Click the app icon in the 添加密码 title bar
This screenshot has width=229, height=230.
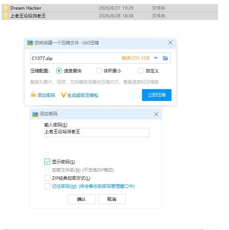click(35, 114)
